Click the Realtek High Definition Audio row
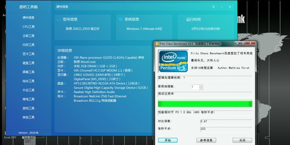The image size is (290, 145). [x=94, y=92]
